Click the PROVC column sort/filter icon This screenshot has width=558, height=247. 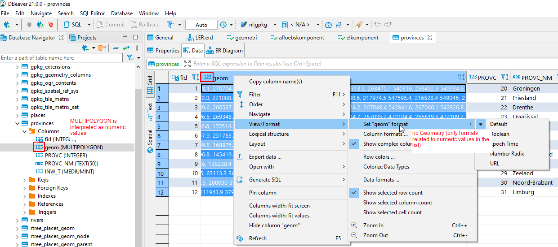click(504, 78)
